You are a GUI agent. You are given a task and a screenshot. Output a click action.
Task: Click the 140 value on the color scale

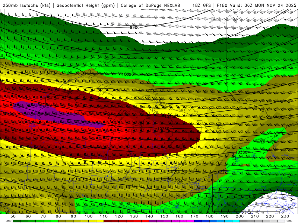(x=149, y=216)
